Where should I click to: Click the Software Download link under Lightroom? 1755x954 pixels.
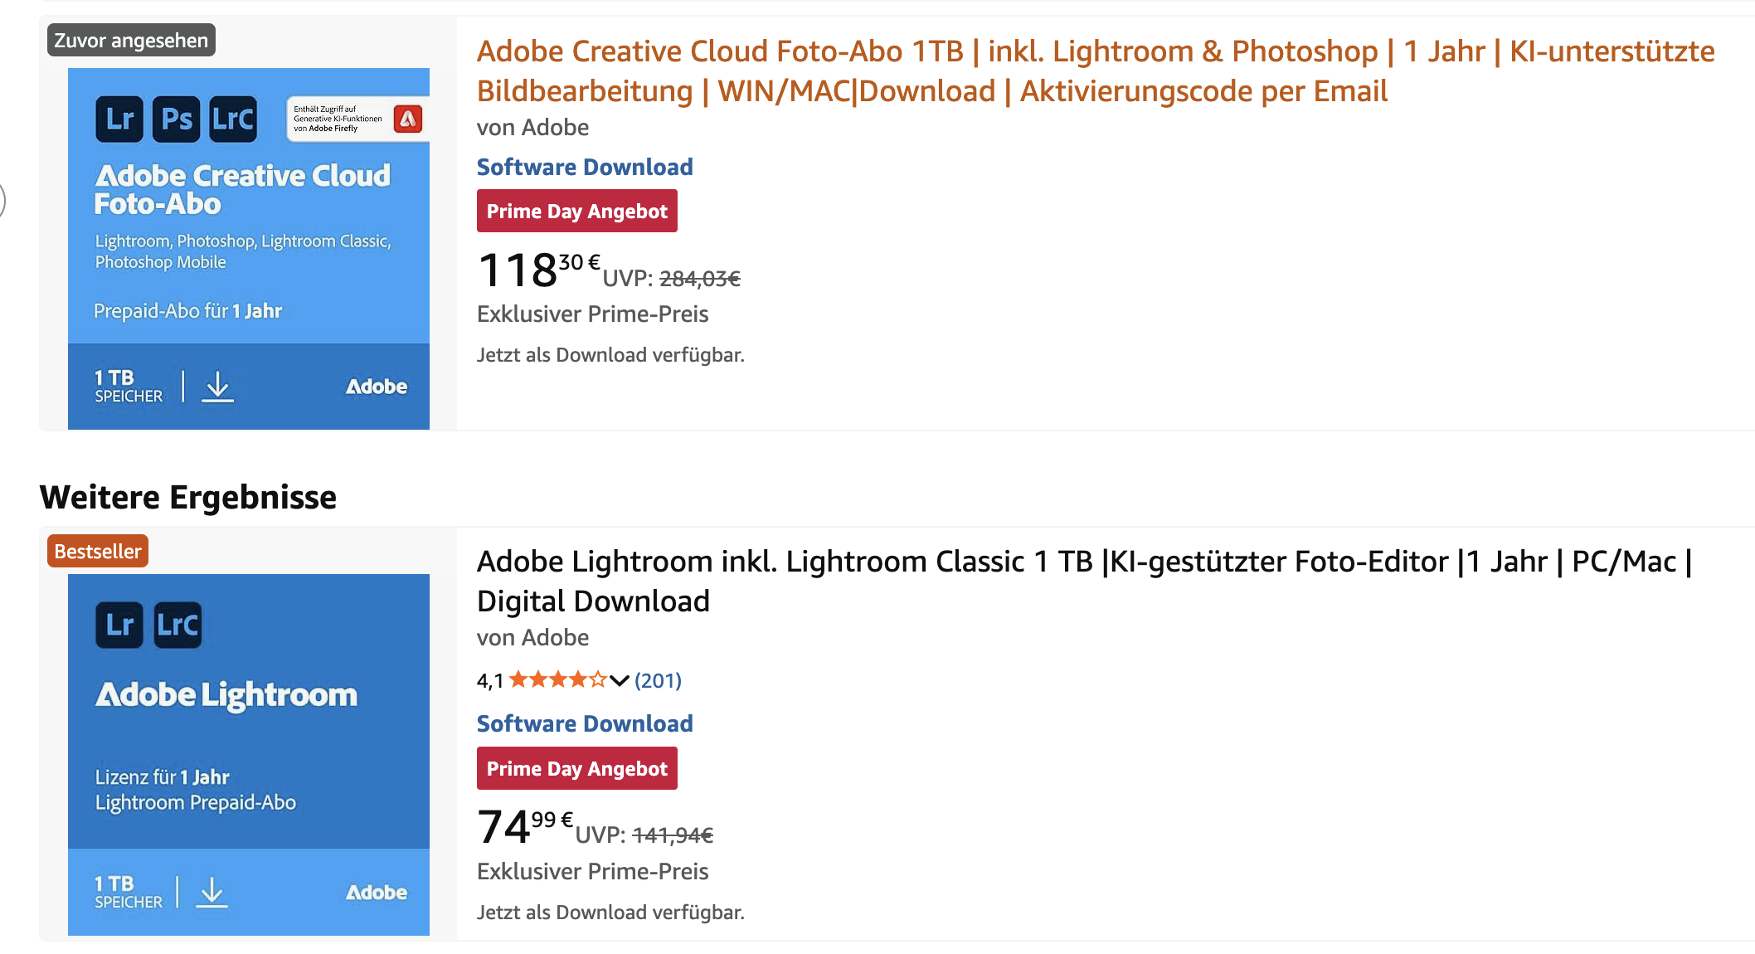(x=585, y=723)
